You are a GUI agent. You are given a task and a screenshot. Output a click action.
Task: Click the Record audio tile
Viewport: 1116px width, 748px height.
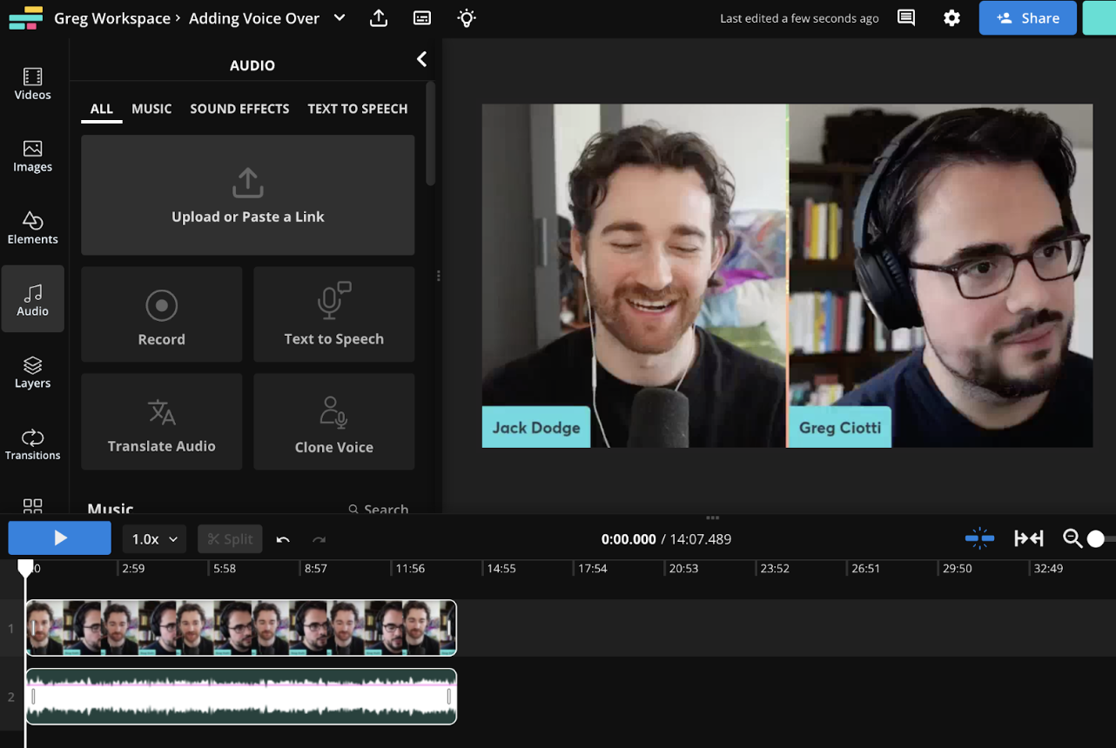[x=161, y=315]
